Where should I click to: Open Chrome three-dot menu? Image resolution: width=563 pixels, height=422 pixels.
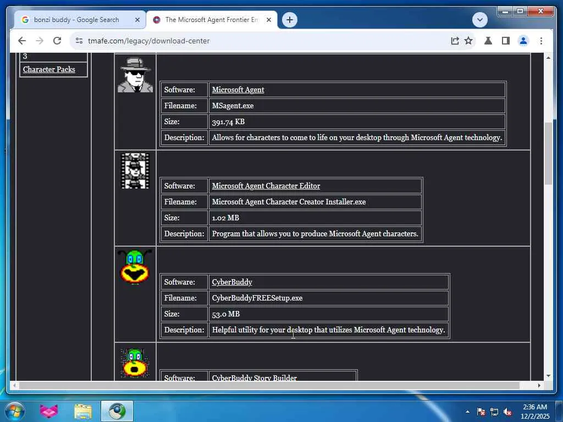[541, 41]
